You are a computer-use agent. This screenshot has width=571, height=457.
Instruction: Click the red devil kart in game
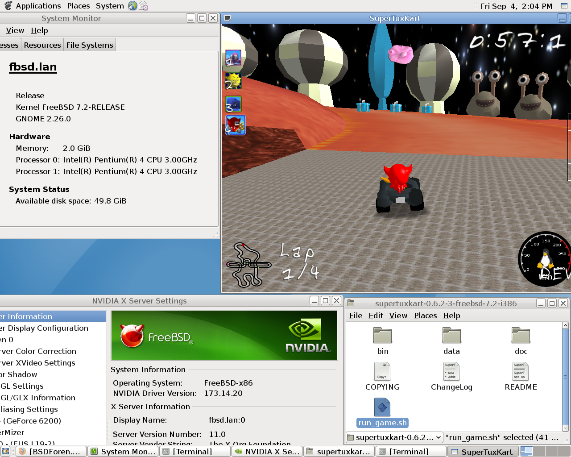(x=399, y=187)
